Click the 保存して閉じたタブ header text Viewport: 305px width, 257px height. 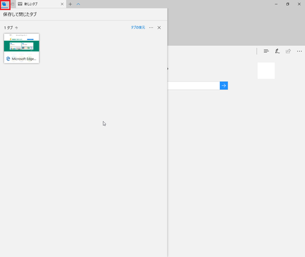coord(20,15)
